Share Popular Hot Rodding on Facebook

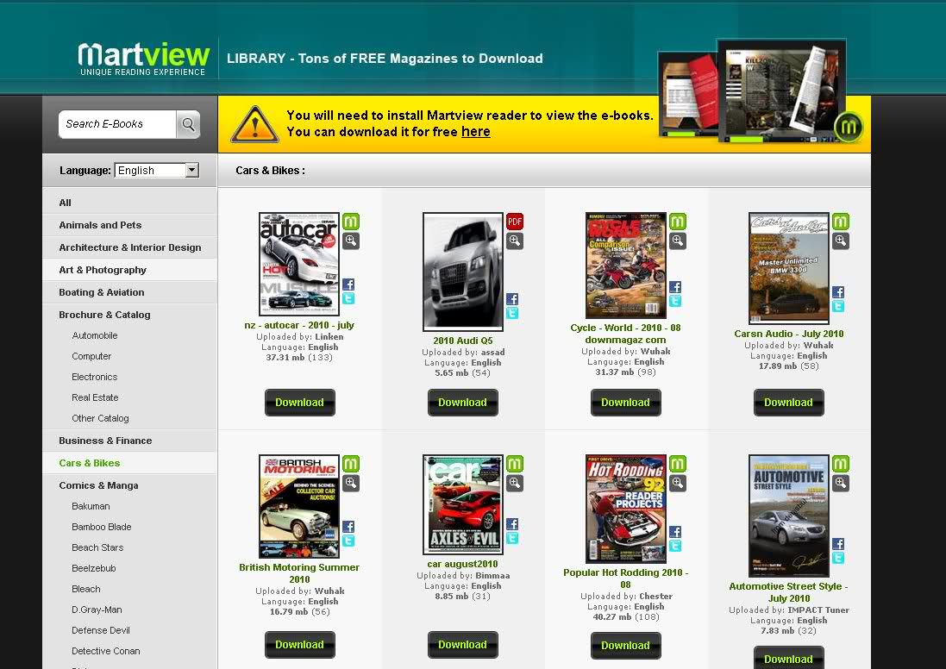click(x=675, y=532)
